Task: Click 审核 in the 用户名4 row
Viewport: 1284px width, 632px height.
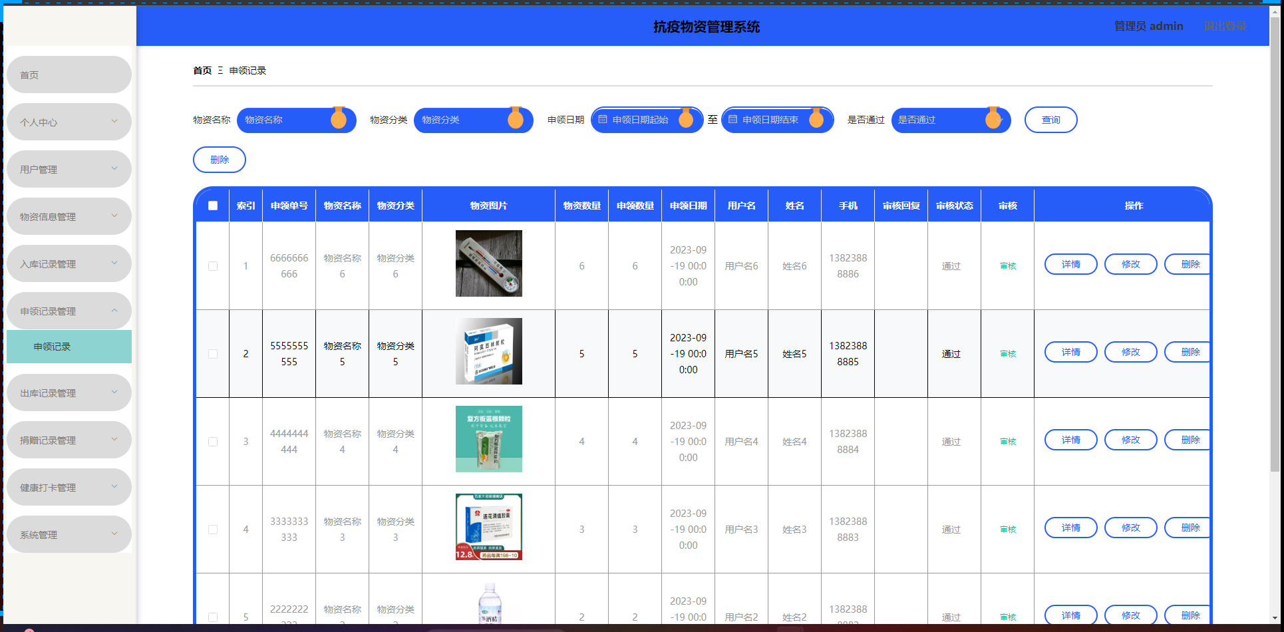Action: [1008, 442]
